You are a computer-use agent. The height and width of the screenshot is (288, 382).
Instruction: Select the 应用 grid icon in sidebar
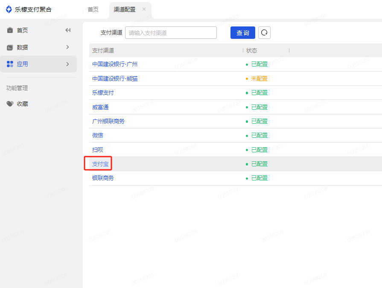pos(10,64)
